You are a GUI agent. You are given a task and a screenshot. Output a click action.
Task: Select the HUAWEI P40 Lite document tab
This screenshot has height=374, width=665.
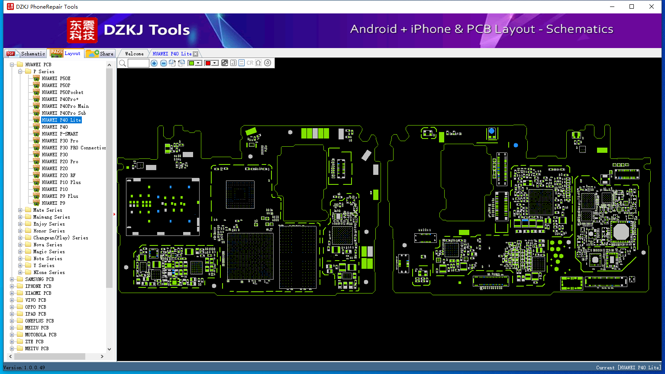tap(172, 54)
